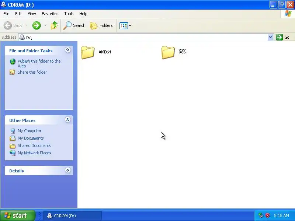
Task: Click the My Computer icon in Other Places
Action: point(13,131)
